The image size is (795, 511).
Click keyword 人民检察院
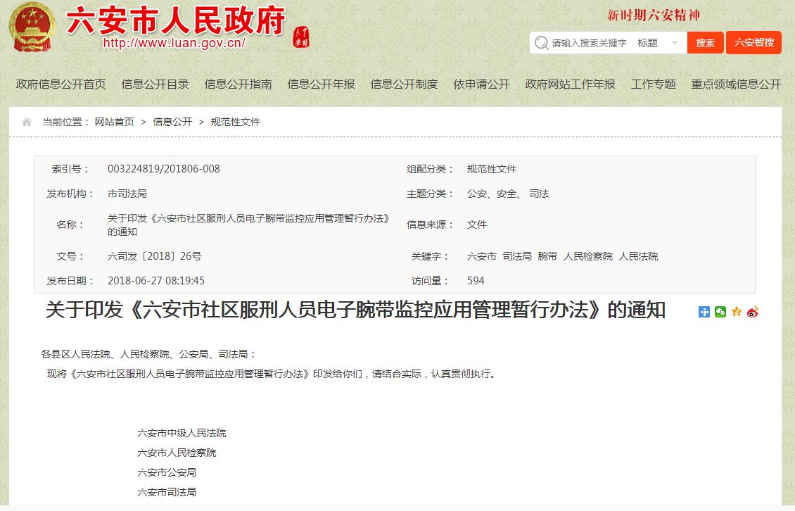pos(588,256)
